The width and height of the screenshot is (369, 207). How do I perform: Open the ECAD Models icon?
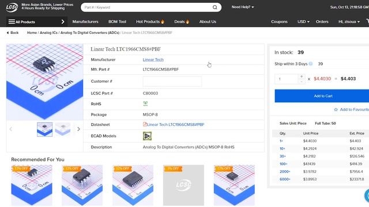point(148,136)
